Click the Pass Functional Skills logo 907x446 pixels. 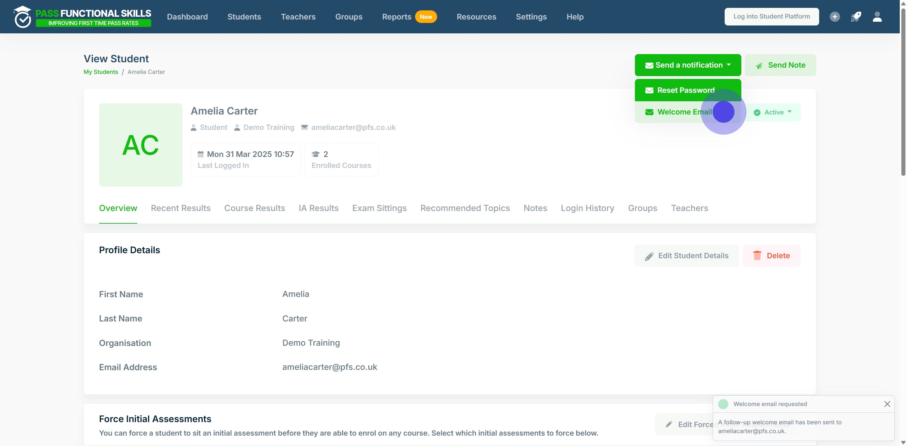[x=83, y=17]
